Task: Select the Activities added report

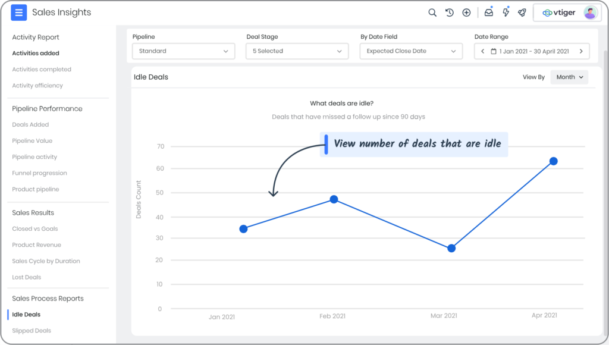Action: point(36,53)
